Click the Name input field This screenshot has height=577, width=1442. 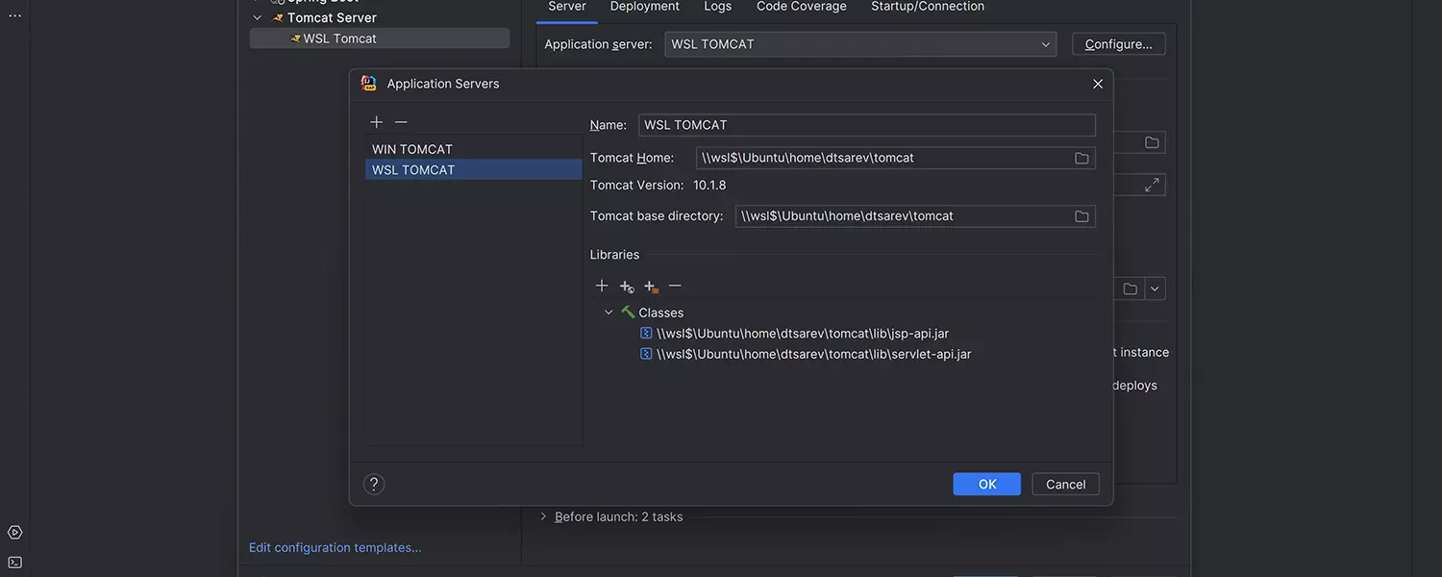click(865, 125)
